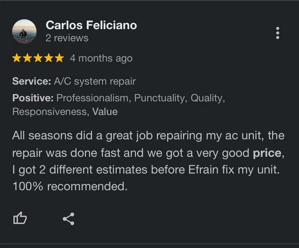Click Carlos Feliciano's profile picture
299x248 pixels.
24,31
